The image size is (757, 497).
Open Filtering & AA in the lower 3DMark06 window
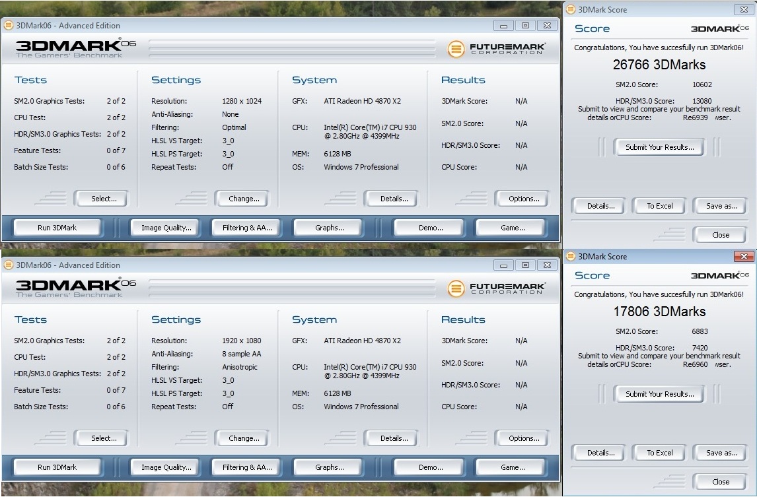click(247, 467)
